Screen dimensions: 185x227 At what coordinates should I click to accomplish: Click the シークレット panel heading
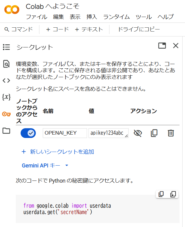(35, 47)
